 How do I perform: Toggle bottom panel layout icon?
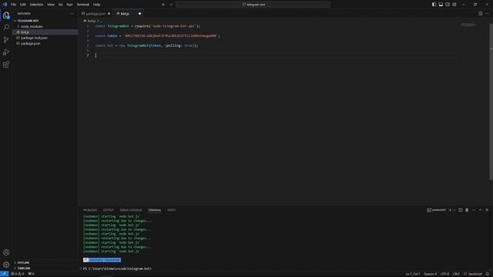pos(441,5)
